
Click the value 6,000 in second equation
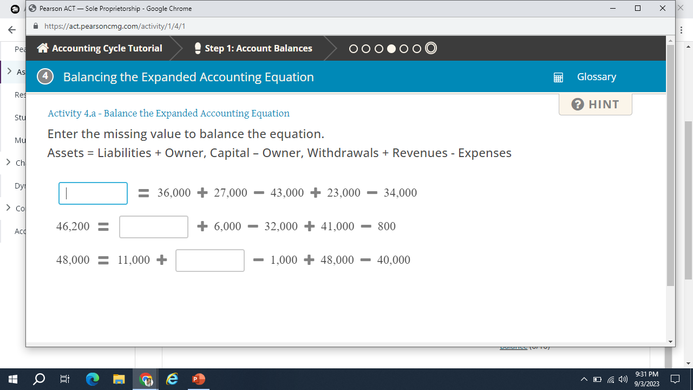227,226
